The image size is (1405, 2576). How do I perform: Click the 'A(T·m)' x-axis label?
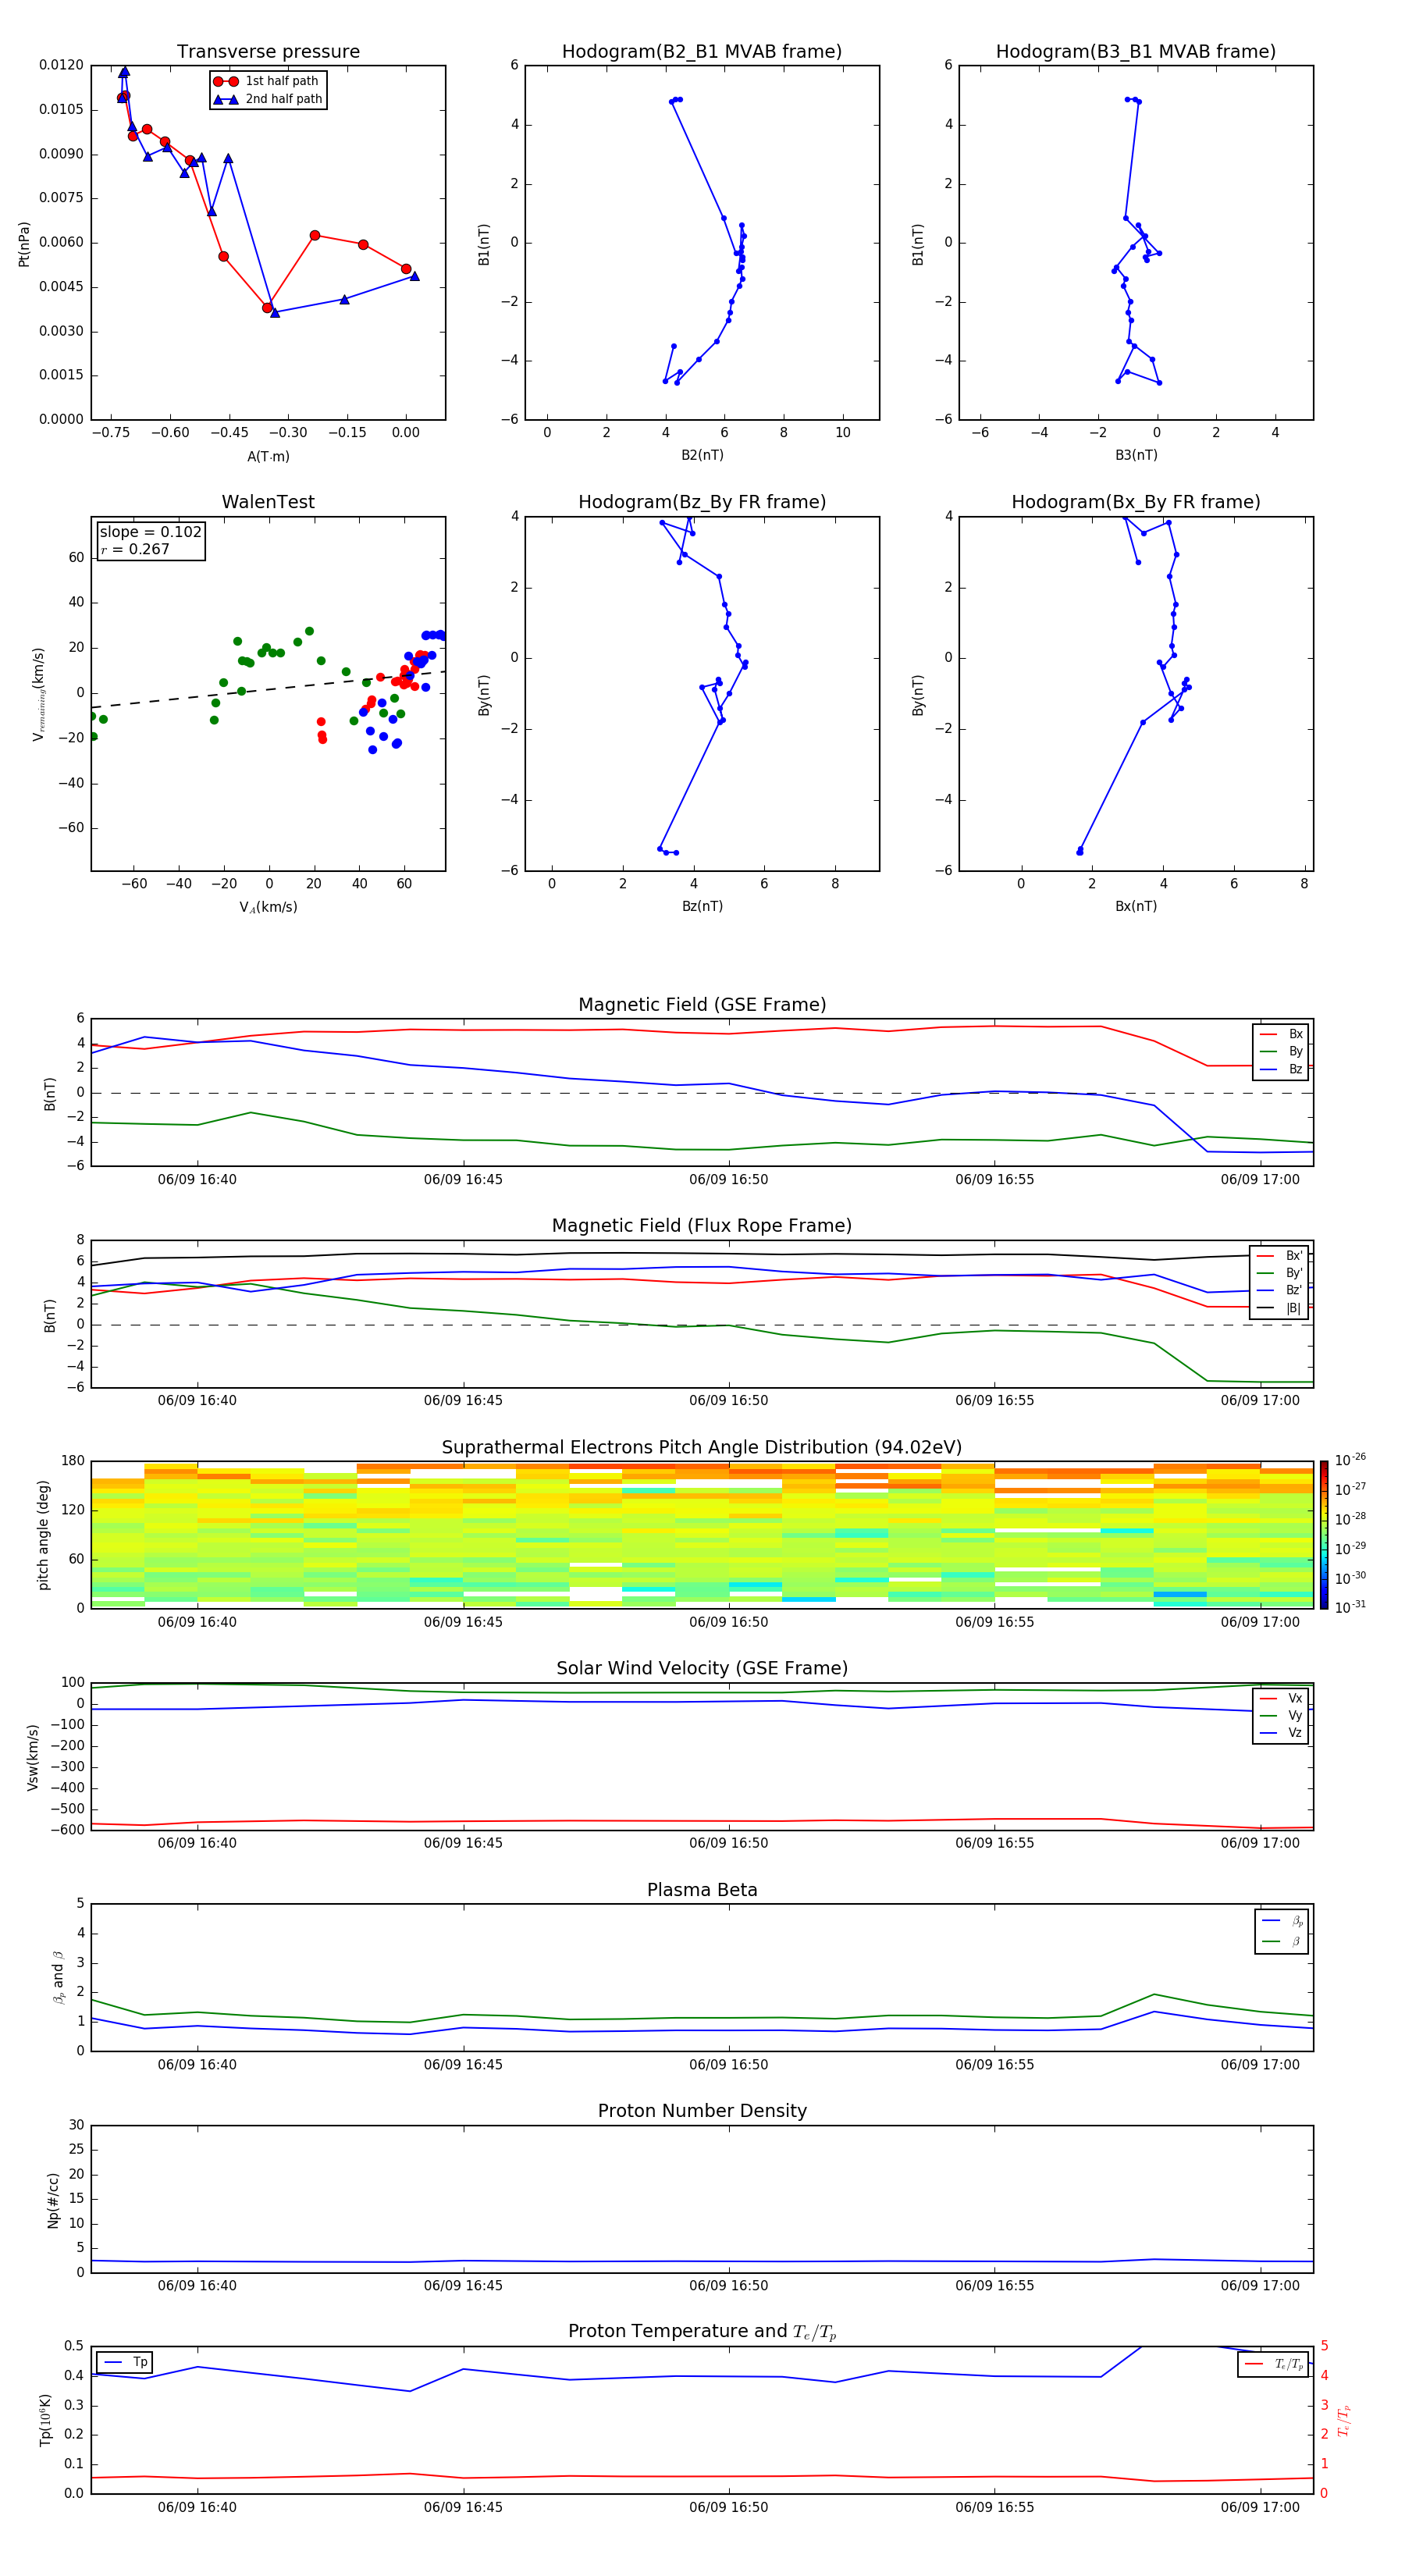[268, 456]
